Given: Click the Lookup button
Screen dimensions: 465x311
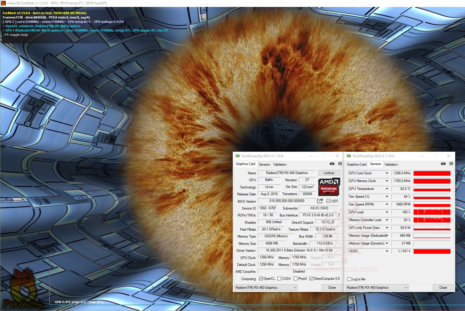Looking at the screenshot, I should click(x=329, y=173).
